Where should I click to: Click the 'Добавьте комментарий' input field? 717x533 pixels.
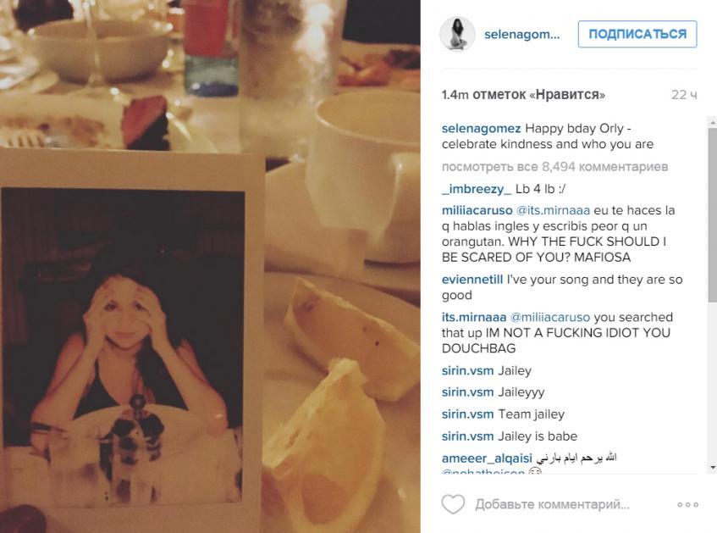tap(552, 504)
